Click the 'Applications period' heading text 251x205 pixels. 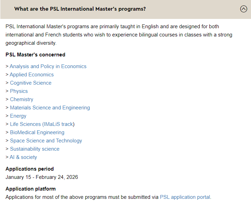pyautogui.click(x=30, y=169)
